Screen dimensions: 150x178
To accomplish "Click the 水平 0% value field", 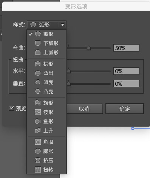I will 126,71.
